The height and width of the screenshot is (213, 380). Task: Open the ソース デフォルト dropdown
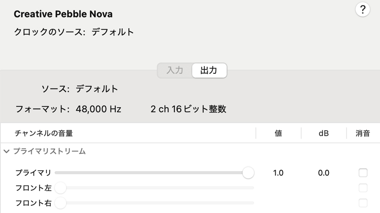(x=97, y=89)
